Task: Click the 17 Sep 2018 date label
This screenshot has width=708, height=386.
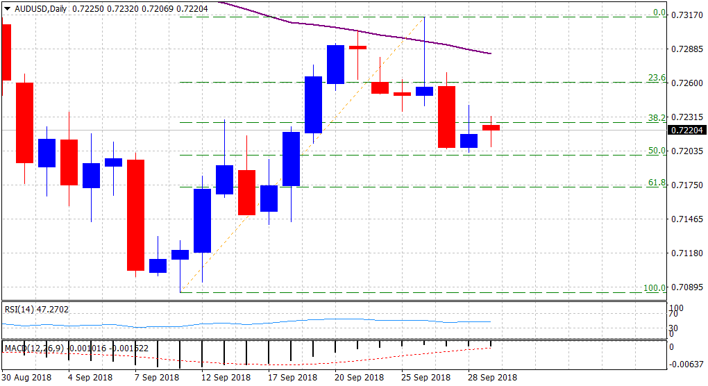Action: [292, 377]
